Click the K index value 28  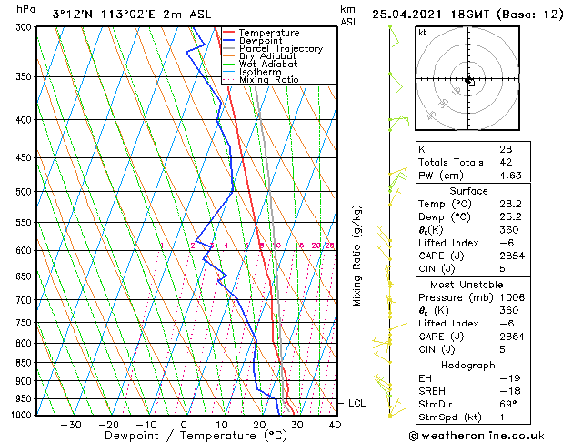click(x=506, y=149)
